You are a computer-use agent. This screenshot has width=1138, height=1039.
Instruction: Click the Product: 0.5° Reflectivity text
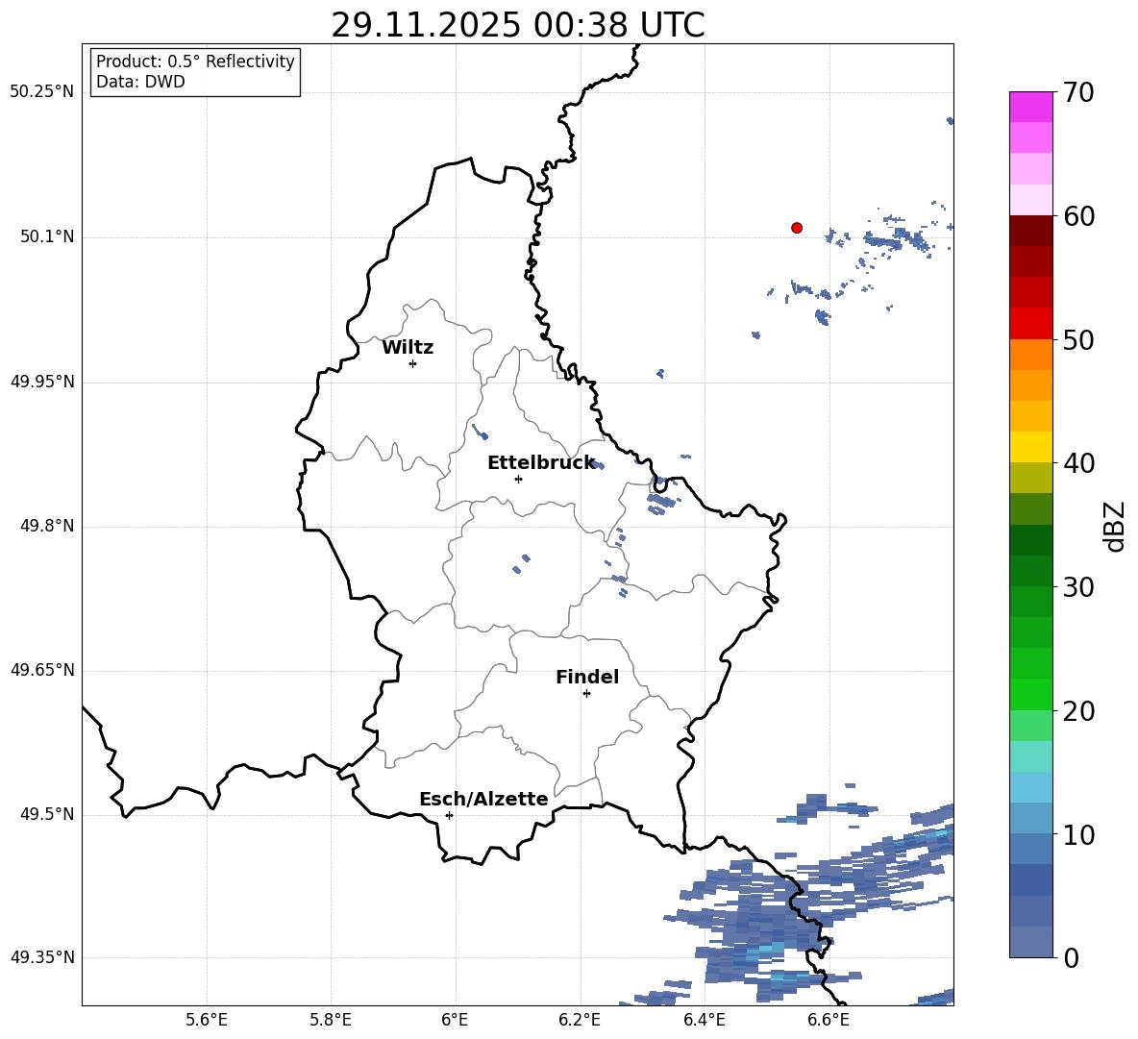pos(195,62)
